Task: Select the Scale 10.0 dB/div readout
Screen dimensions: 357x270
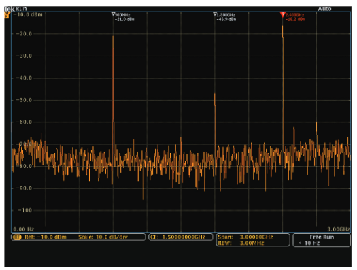Action: [x=103, y=237]
